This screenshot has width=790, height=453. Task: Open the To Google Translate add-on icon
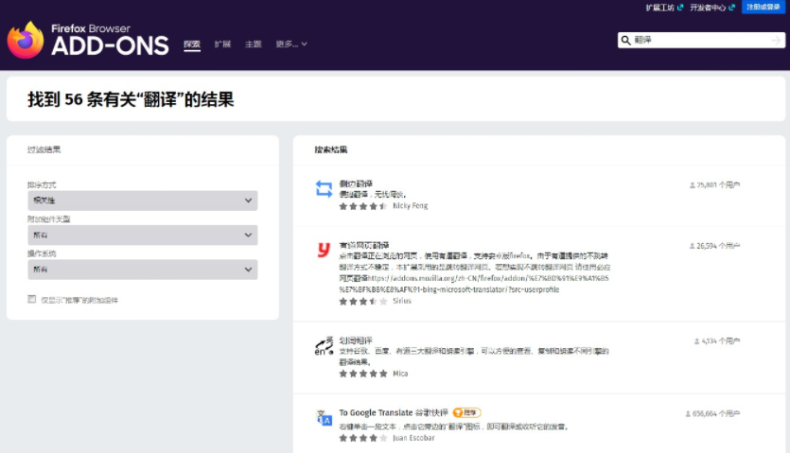tap(324, 418)
